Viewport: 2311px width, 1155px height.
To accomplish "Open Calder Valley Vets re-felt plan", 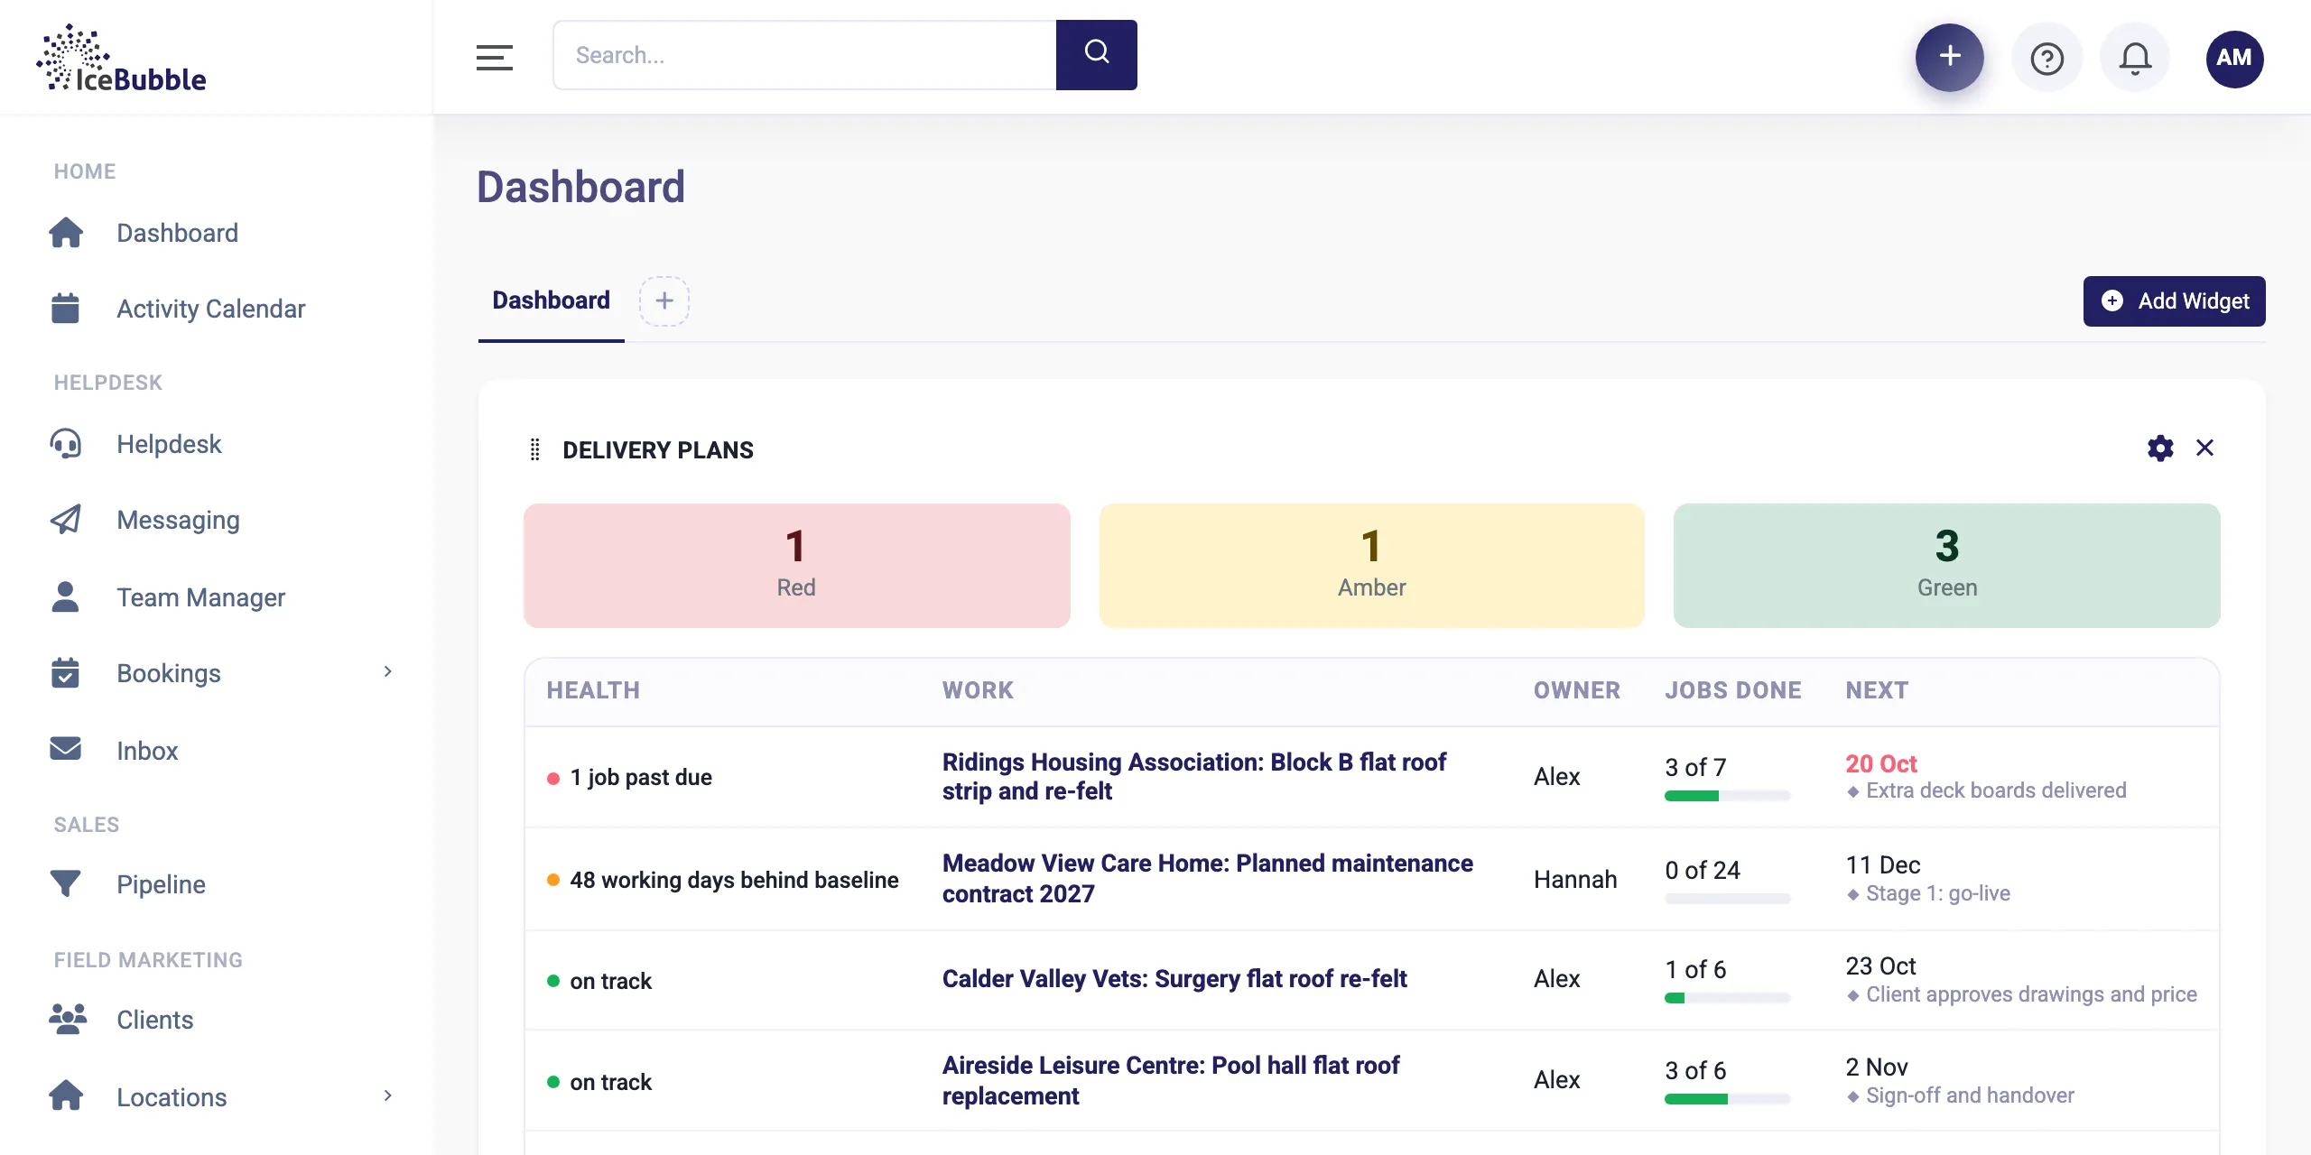I will [x=1174, y=979].
